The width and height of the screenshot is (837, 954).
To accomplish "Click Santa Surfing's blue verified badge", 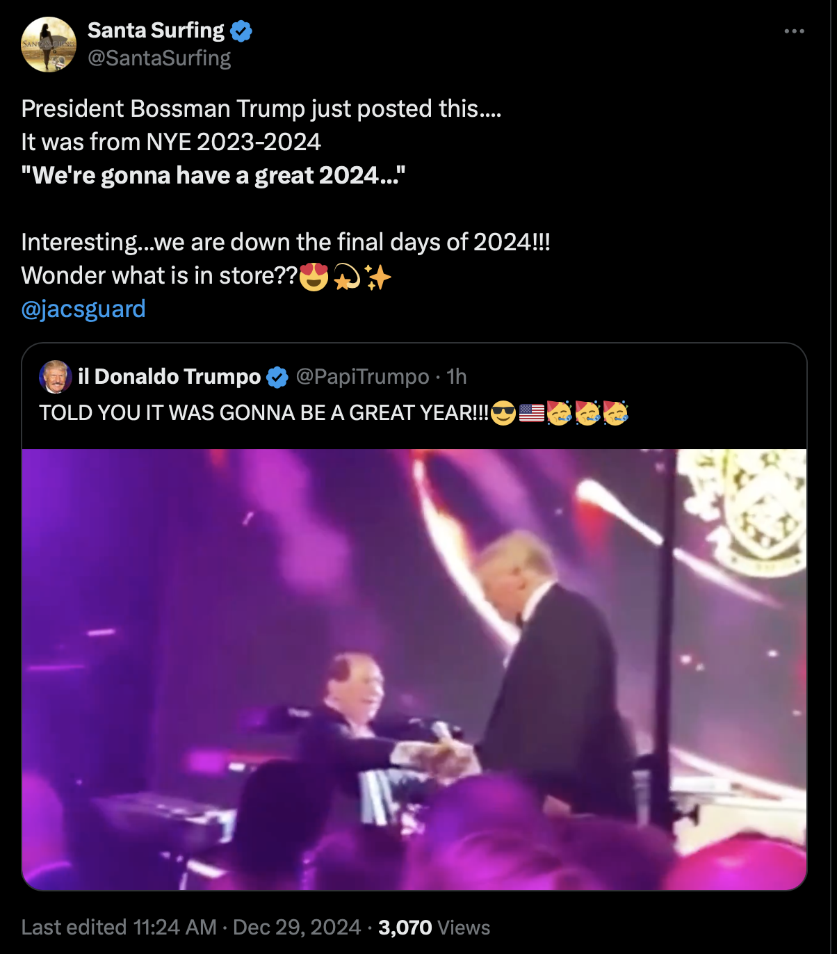I will pos(241,31).
